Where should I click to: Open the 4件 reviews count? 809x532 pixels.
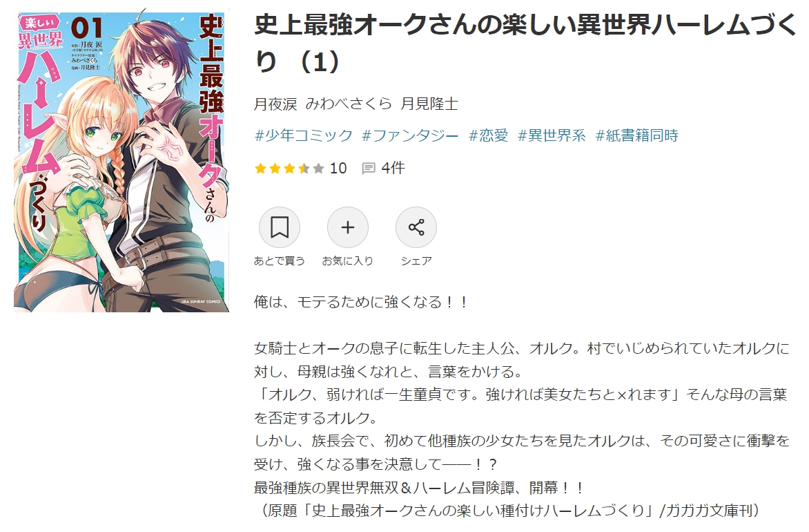pyautogui.click(x=393, y=169)
